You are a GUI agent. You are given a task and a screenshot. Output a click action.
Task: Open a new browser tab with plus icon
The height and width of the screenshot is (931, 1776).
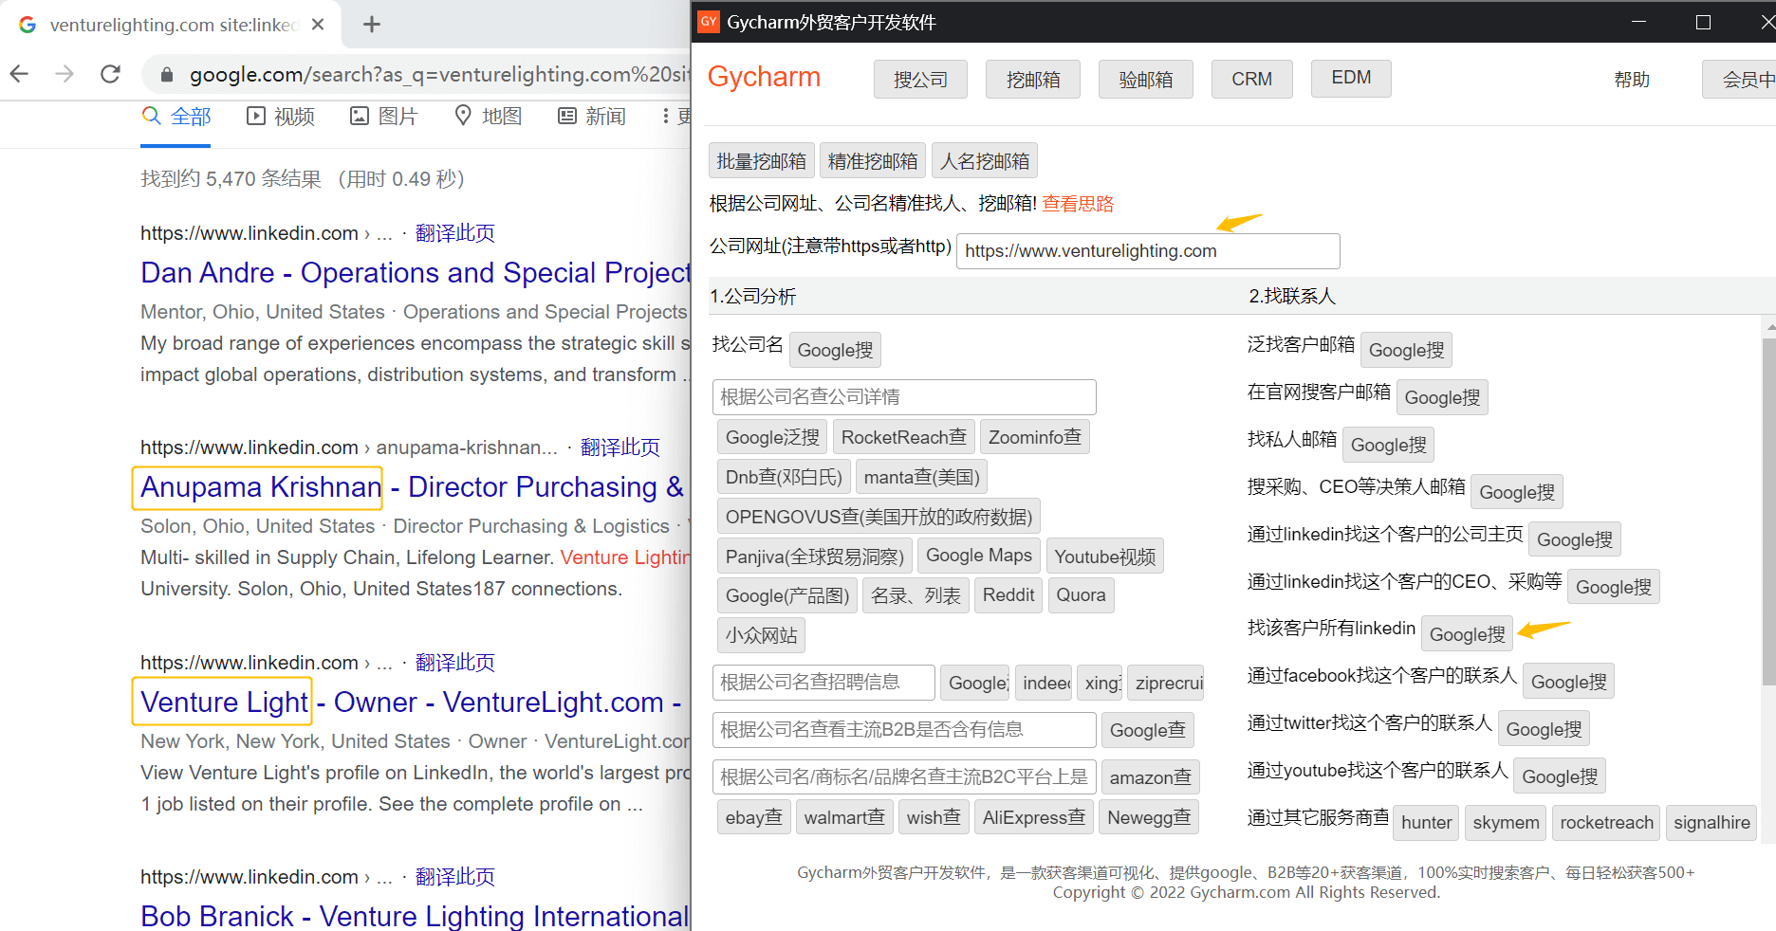(x=372, y=25)
